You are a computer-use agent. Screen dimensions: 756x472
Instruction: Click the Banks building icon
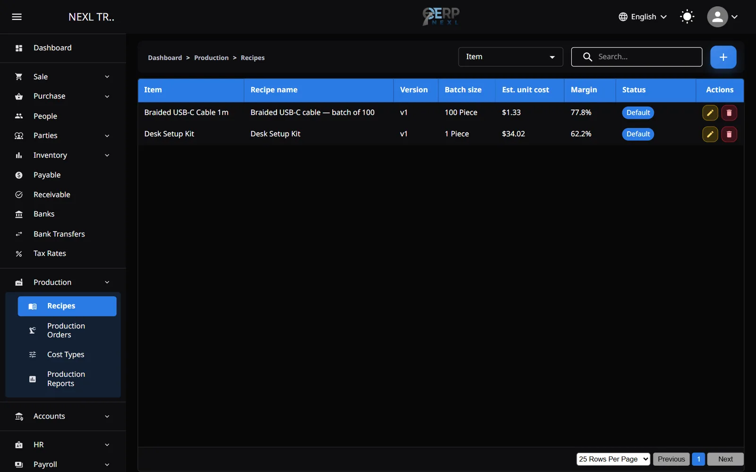[x=19, y=214]
